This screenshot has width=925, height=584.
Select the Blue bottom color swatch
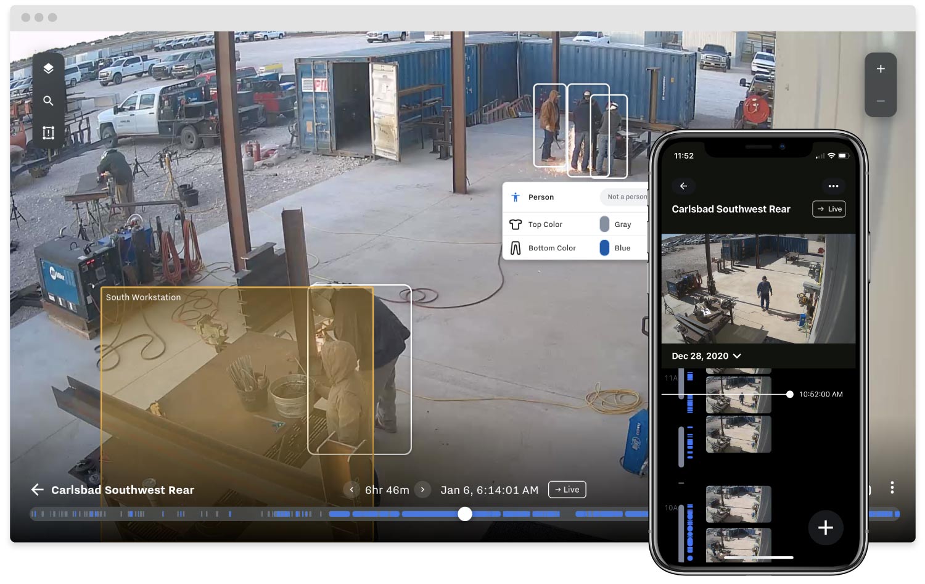(604, 248)
